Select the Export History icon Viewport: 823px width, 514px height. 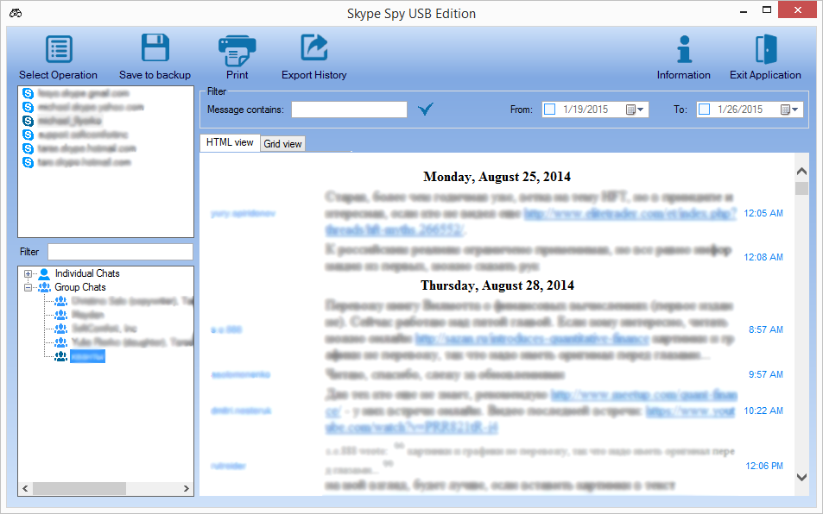[x=313, y=48]
